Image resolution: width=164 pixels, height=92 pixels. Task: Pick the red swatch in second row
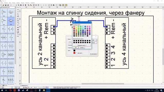(74, 28)
